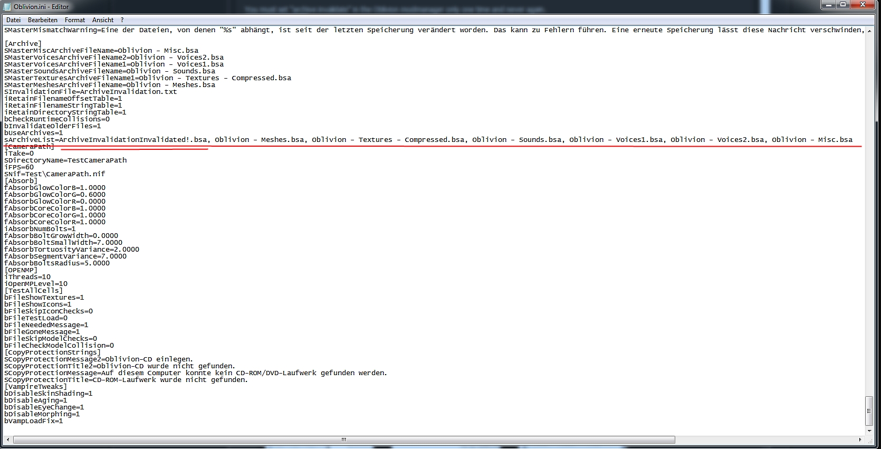Click the SArchiveList line
The image size is (881, 449).
(x=428, y=140)
